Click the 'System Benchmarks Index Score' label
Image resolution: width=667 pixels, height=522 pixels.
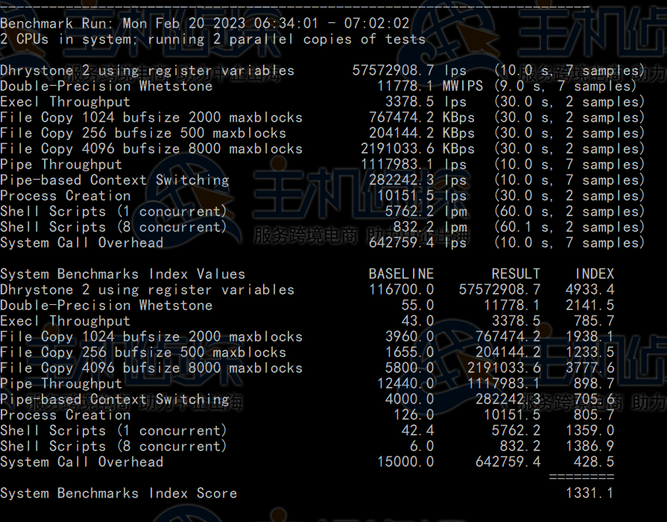click(118, 493)
